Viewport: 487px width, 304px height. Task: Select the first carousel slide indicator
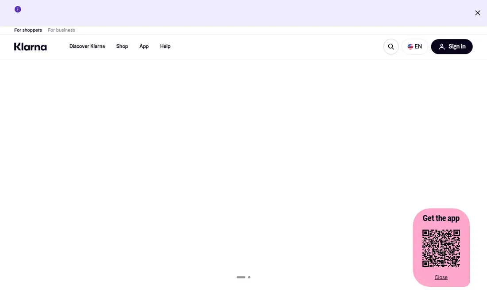(x=241, y=277)
